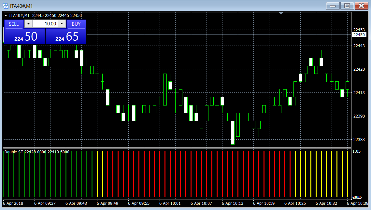Click the BUY button label

point(76,24)
